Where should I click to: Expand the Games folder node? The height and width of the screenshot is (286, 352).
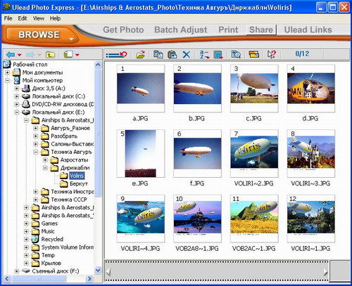pos(26,223)
